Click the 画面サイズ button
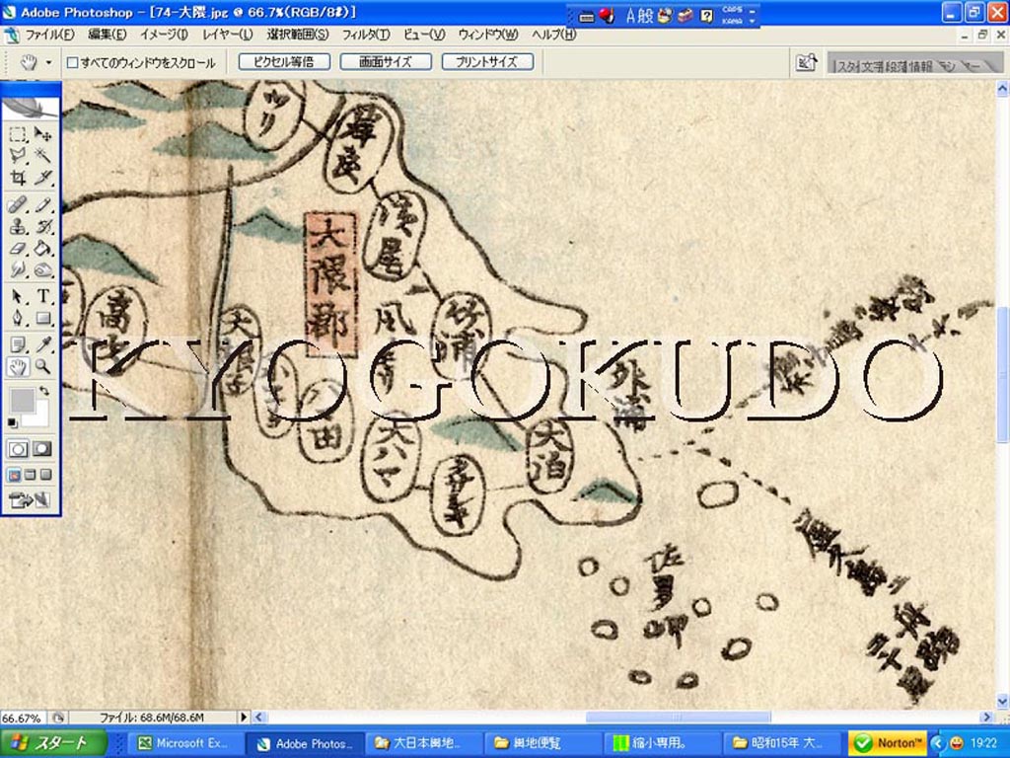Image resolution: width=1010 pixels, height=758 pixels. [x=386, y=62]
